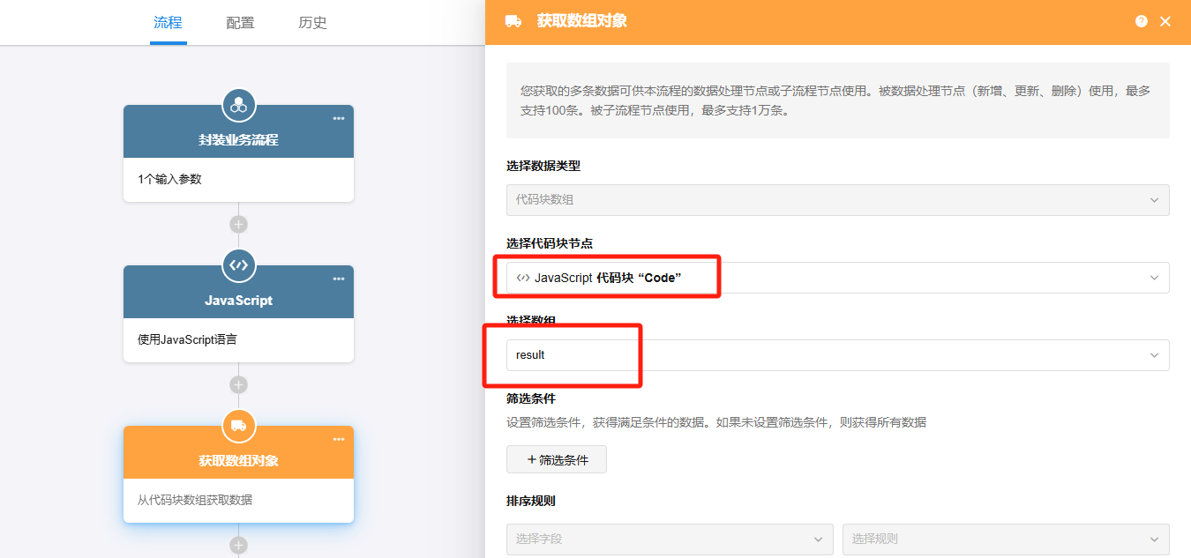This screenshot has height=558, width=1191.
Task: Click the JavaScript node code icon
Action: [238, 265]
